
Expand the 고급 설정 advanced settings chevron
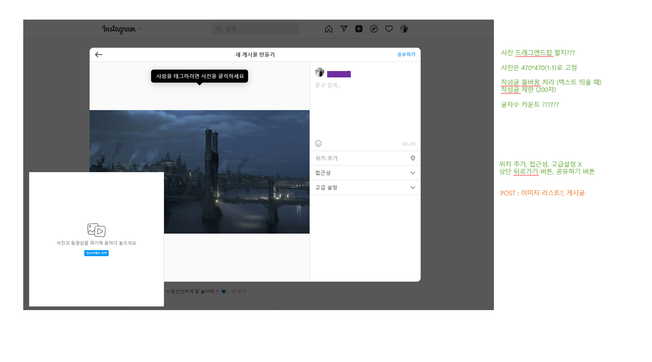pos(413,188)
